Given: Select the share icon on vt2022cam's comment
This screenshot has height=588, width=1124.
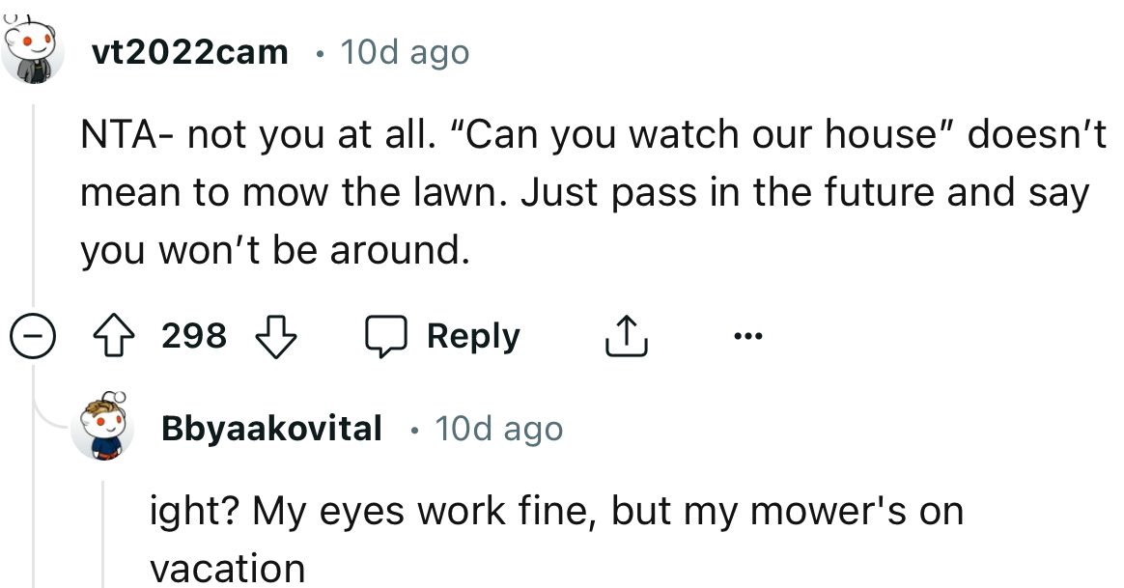Looking at the screenshot, I should tap(625, 337).
